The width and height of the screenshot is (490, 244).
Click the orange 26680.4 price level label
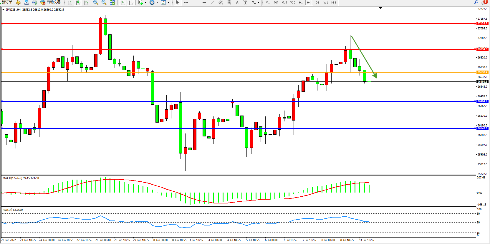(482, 72)
